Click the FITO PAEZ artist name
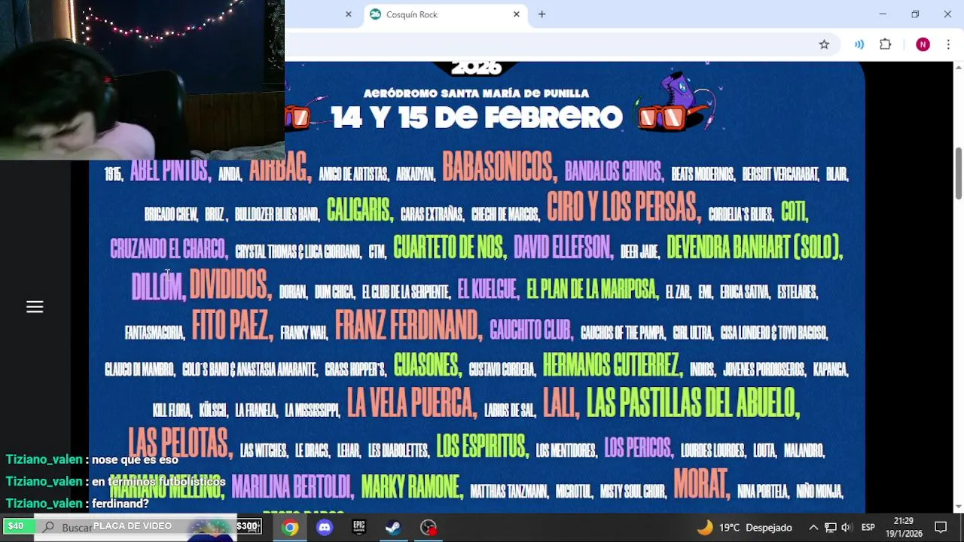The image size is (964, 542). pyautogui.click(x=231, y=325)
